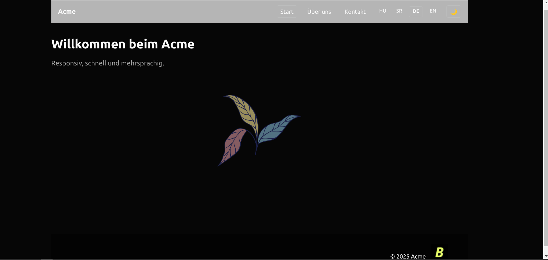Click the © 2025 Acme footer text

pos(408,256)
